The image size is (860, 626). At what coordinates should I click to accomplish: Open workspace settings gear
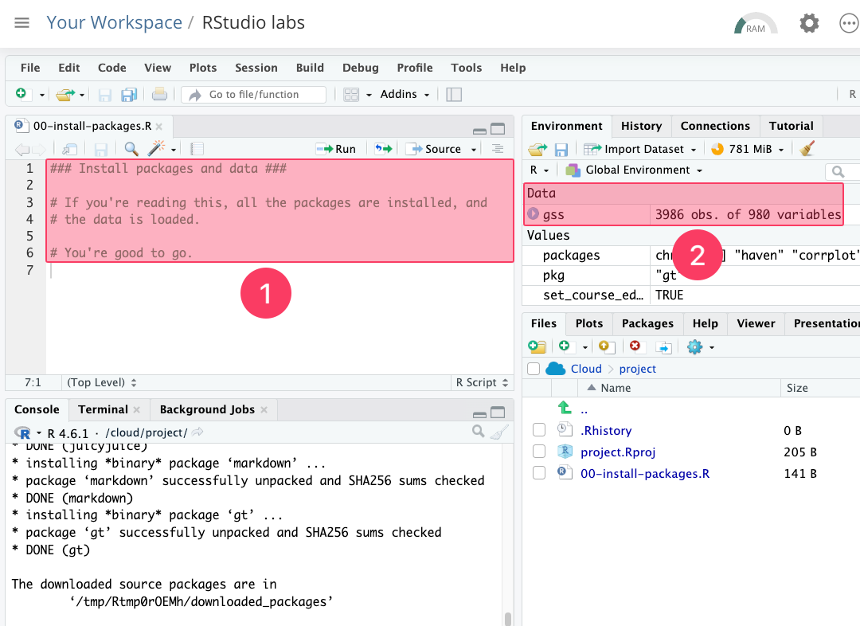[x=809, y=24]
